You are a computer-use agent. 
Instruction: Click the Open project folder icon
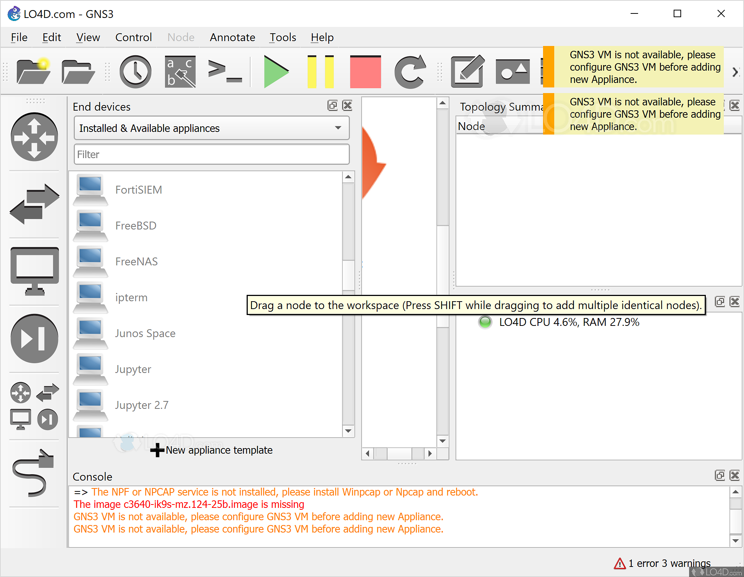point(78,71)
